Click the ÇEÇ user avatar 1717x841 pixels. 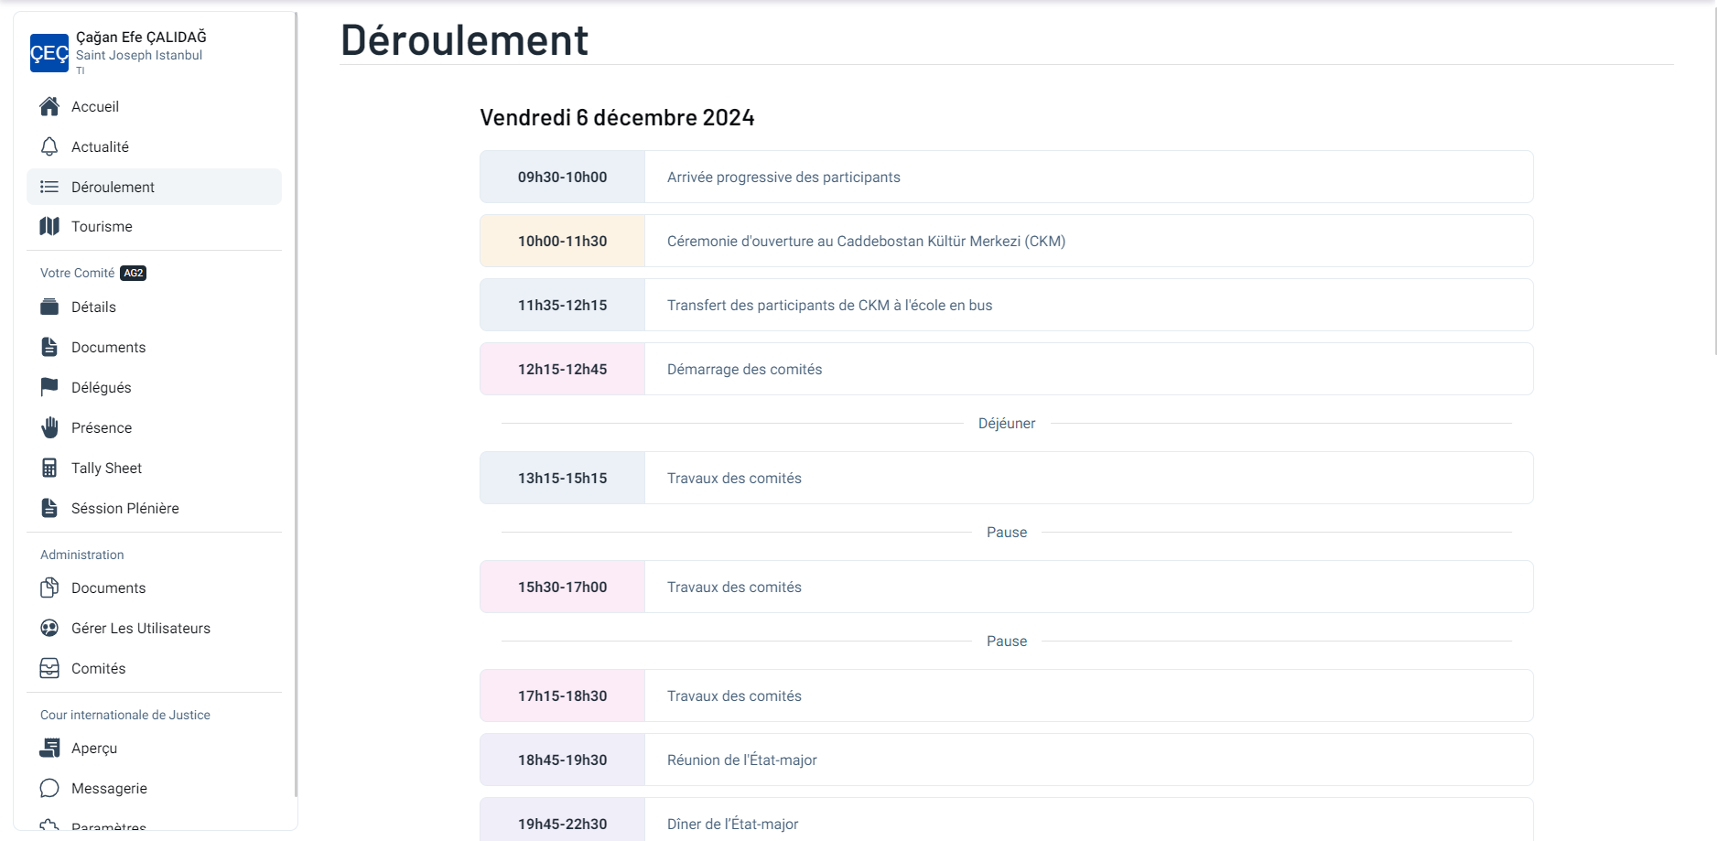(49, 53)
